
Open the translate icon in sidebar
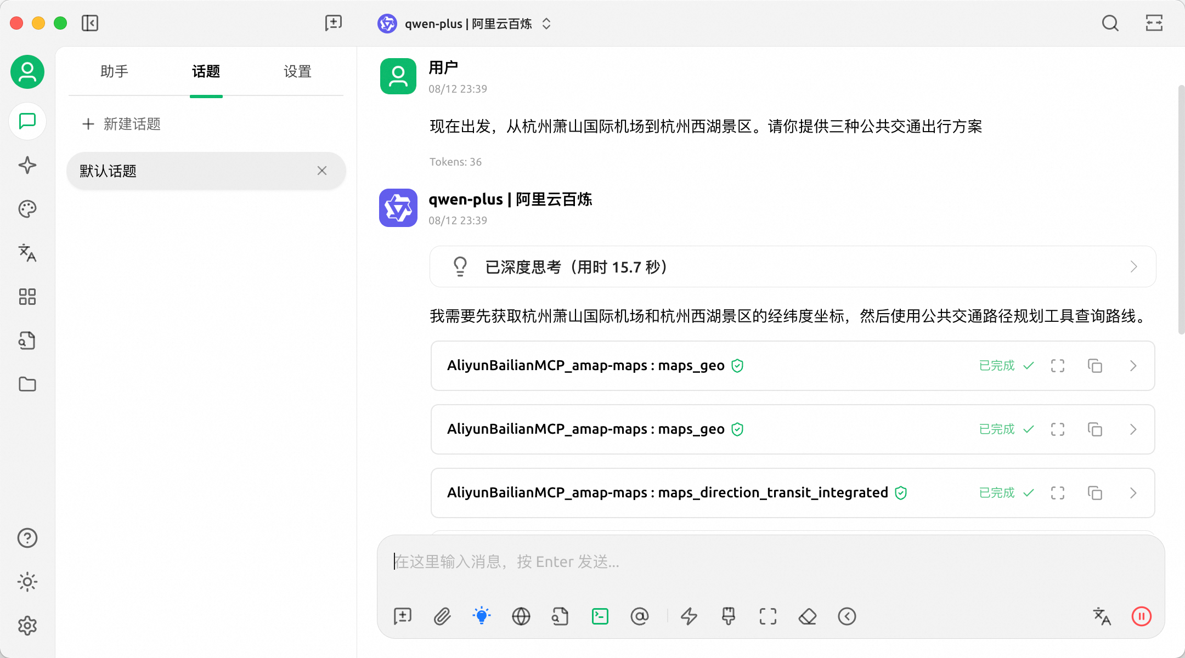point(27,253)
